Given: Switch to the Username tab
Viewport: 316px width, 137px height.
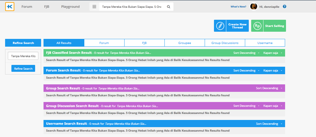Looking at the screenshot, I should (x=265, y=43).
